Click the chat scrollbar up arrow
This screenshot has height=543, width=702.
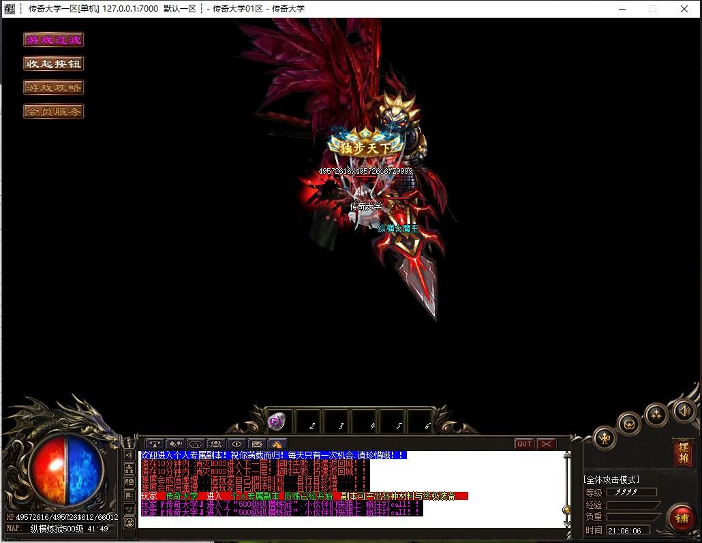567,455
